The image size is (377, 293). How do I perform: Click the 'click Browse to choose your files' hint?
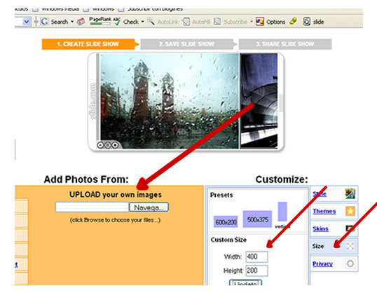tap(115, 220)
